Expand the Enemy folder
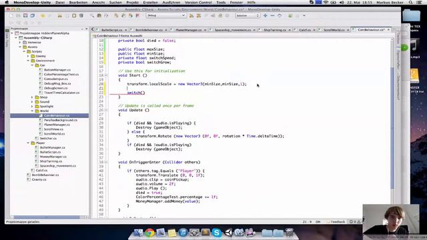Image resolution: width=427 pixels, height=240 pixels. (28, 56)
